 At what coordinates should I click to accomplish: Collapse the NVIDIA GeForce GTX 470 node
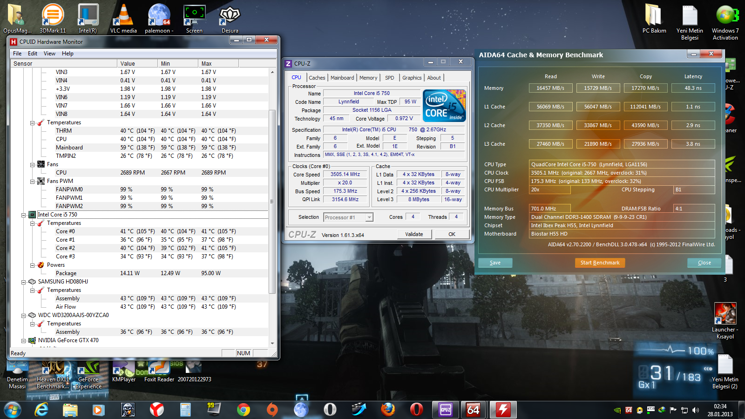coord(23,341)
